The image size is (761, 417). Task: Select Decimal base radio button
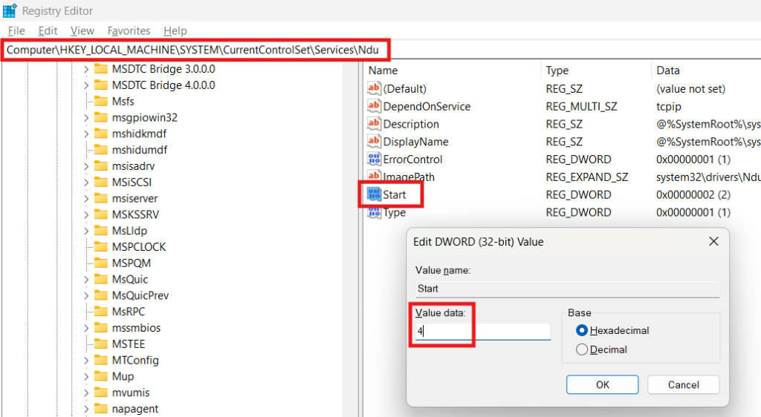click(582, 349)
